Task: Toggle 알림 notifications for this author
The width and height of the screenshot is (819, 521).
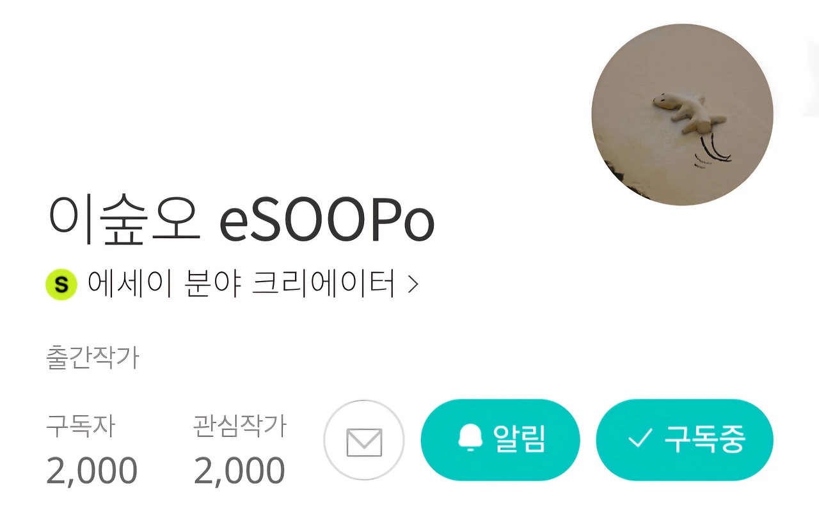Action: pyautogui.click(x=500, y=440)
